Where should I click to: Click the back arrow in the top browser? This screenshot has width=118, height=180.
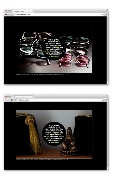click(x=6, y=15)
